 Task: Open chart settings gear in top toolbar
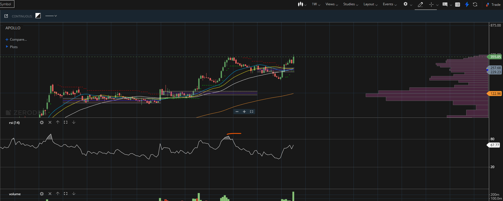(405, 4)
